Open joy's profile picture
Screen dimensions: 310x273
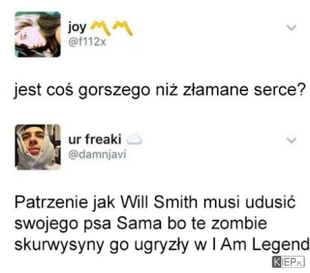point(38,35)
